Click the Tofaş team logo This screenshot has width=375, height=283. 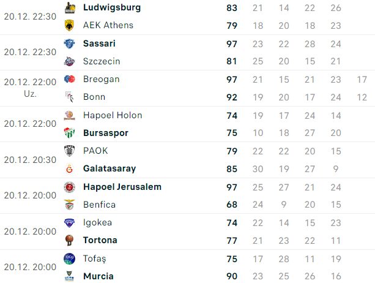tap(69, 259)
